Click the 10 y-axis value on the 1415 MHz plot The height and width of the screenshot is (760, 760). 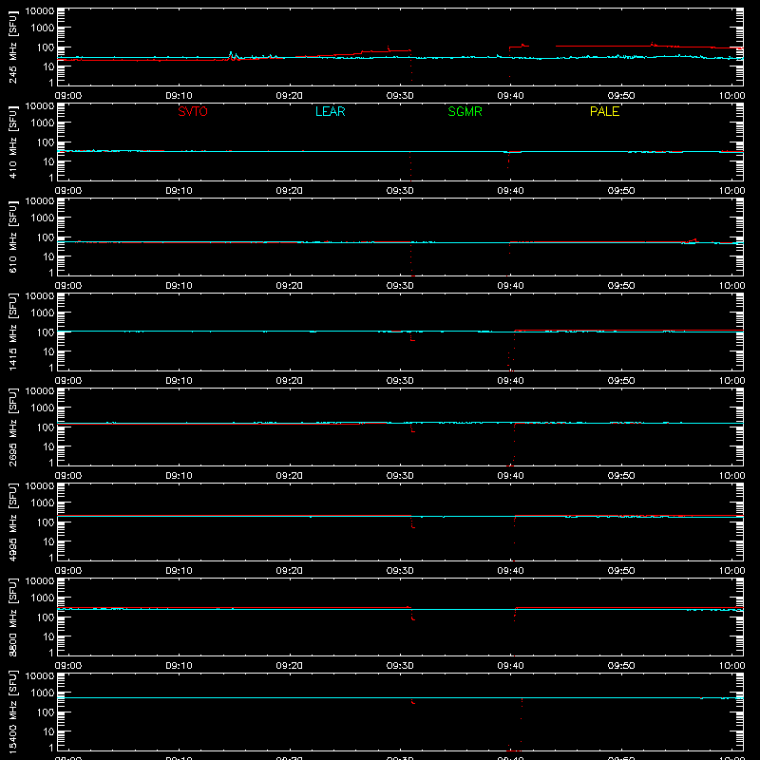coord(48,351)
